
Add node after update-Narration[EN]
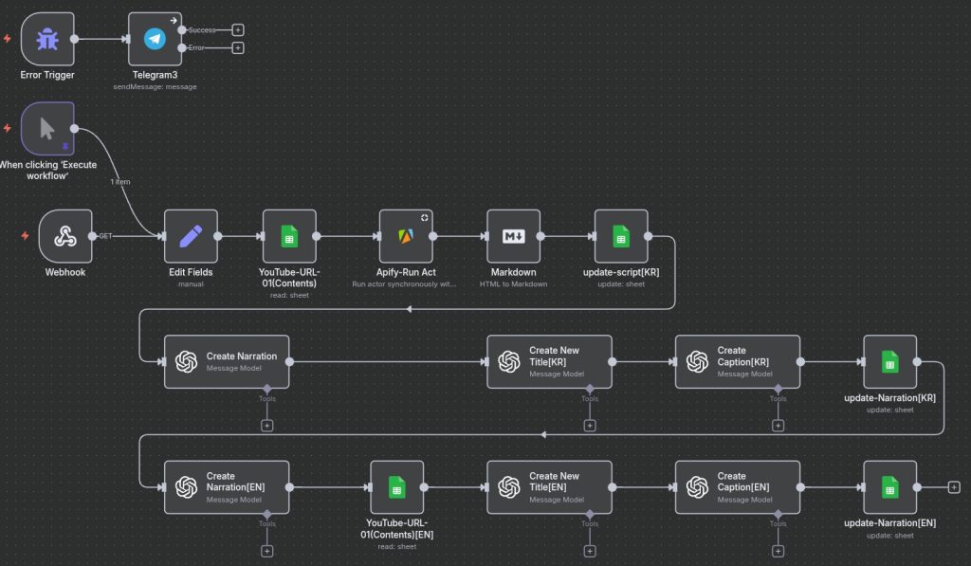point(954,487)
